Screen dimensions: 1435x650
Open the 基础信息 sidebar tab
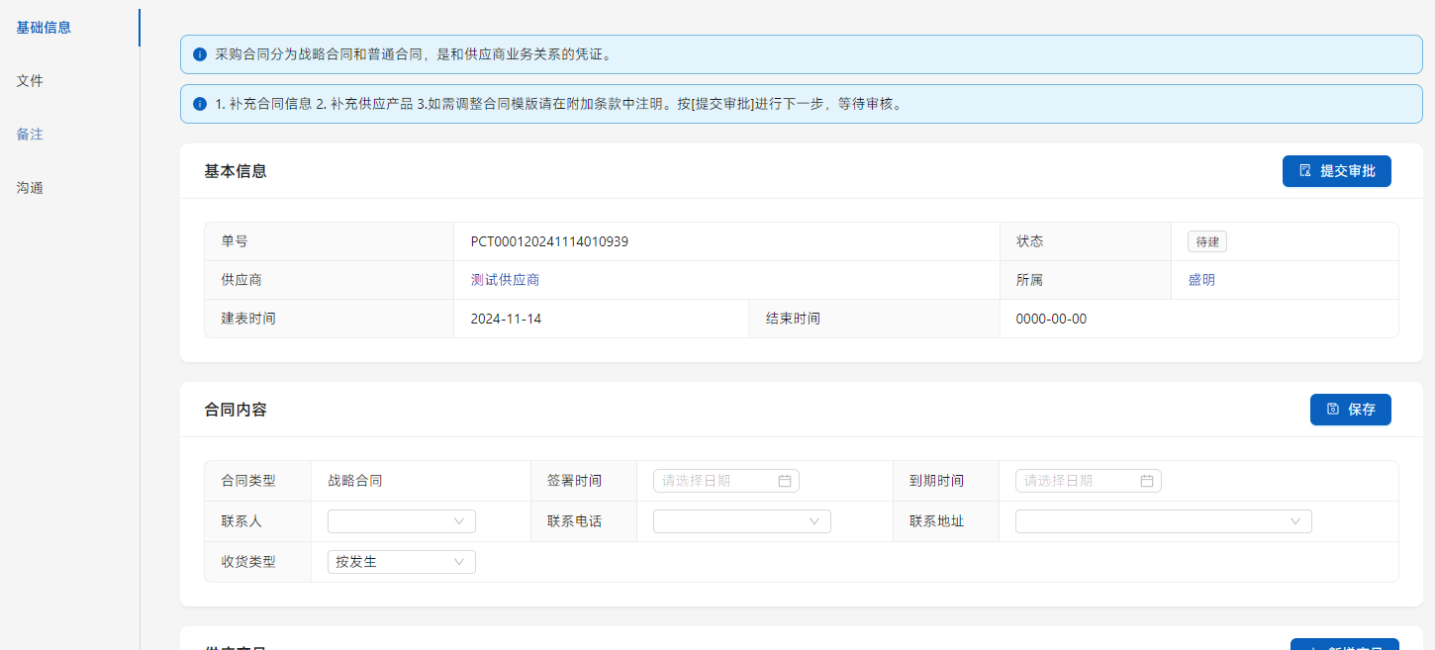[44, 28]
